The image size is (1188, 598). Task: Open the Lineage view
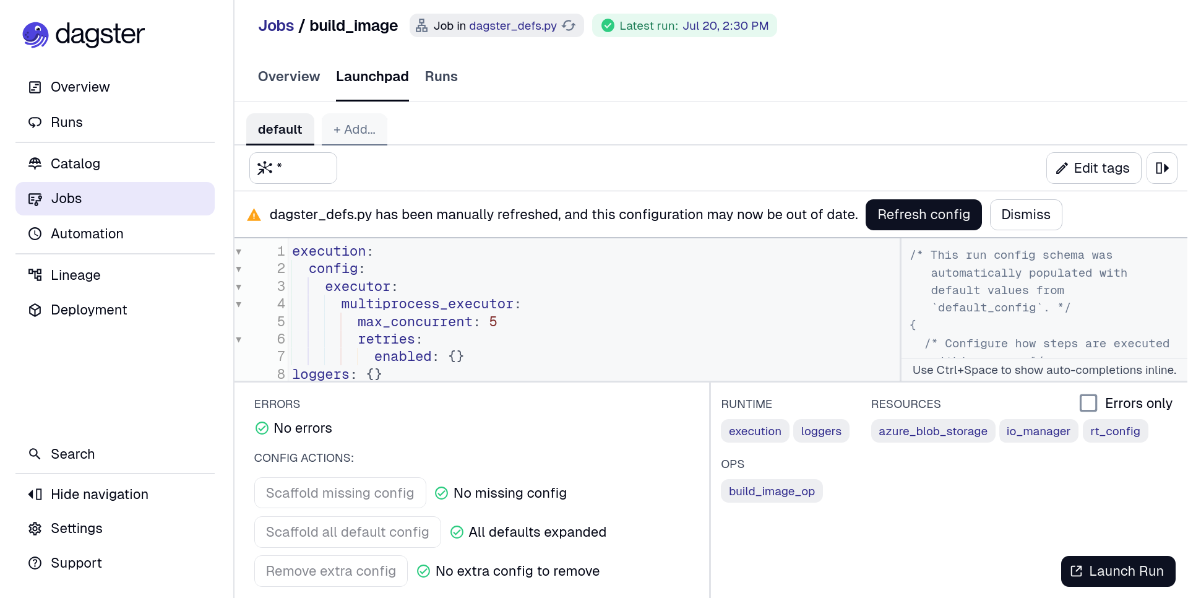coord(115,275)
